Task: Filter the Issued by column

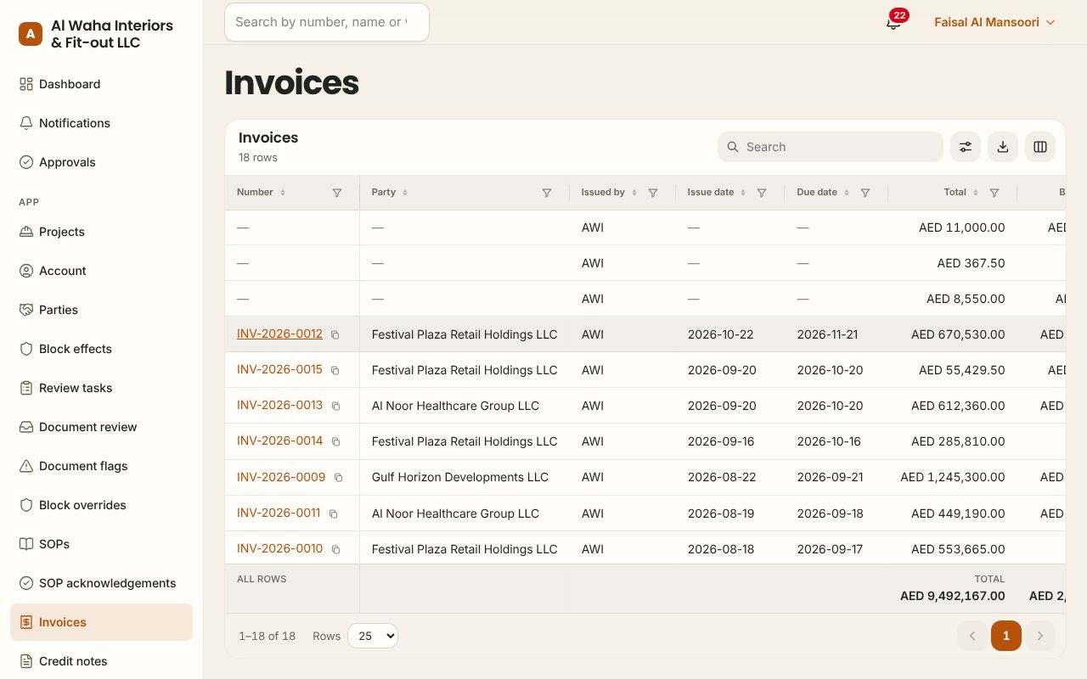Action: [x=653, y=193]
